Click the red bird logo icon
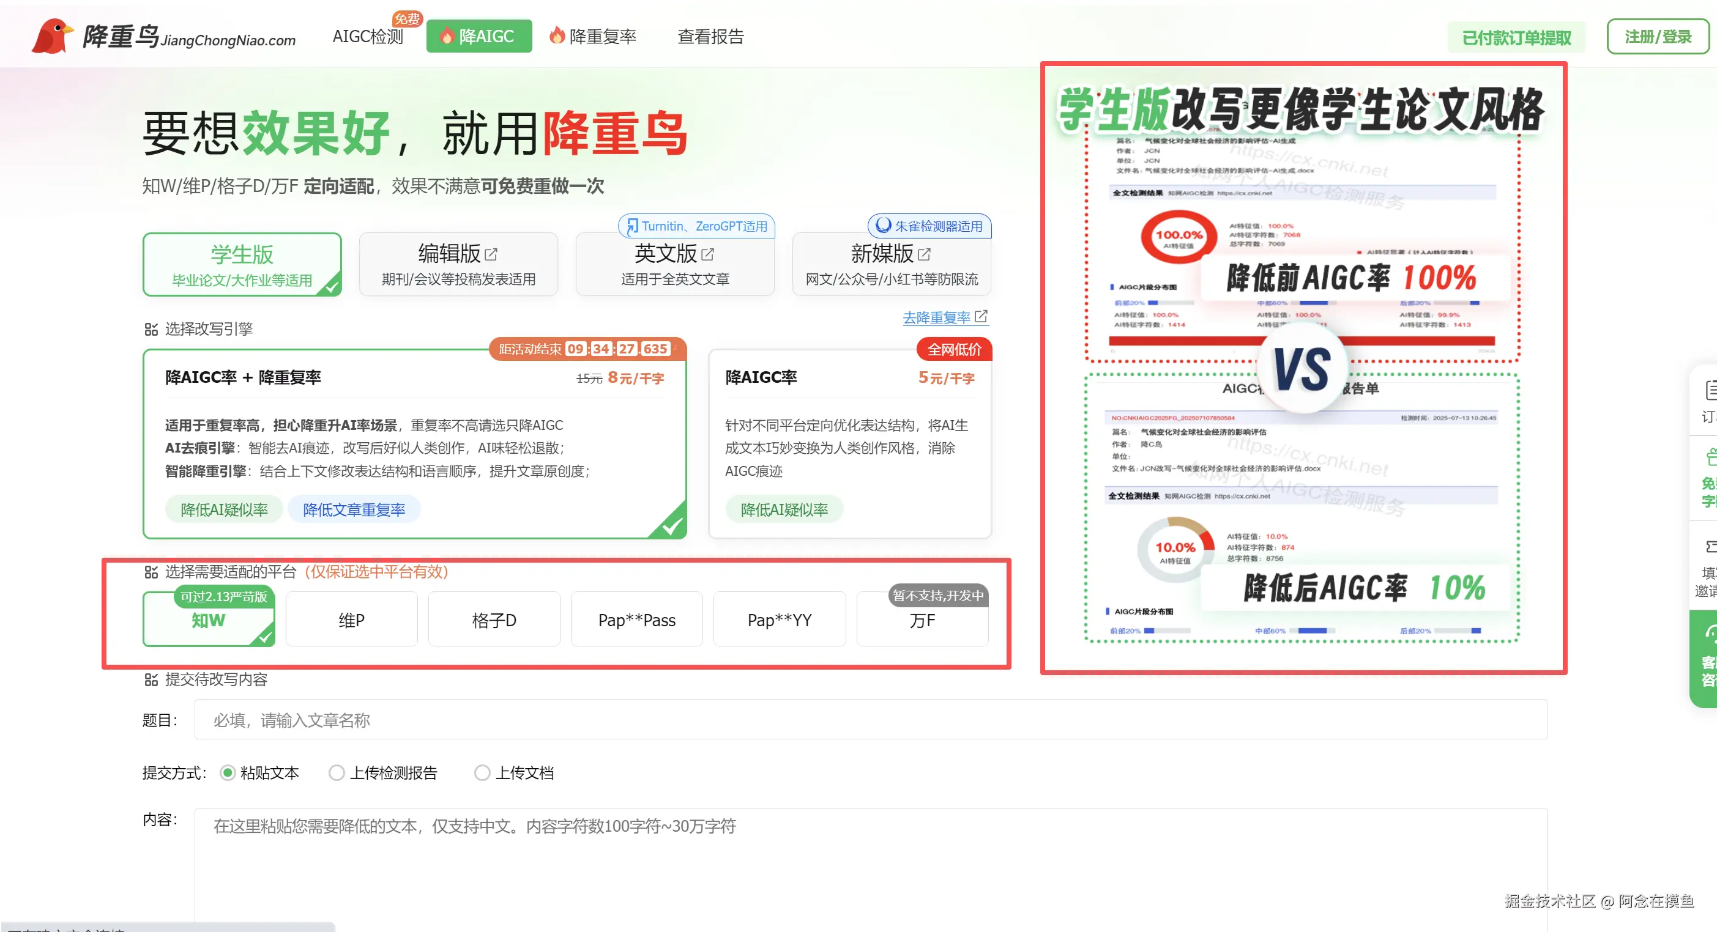The image size is (1717, 932). 52,36
